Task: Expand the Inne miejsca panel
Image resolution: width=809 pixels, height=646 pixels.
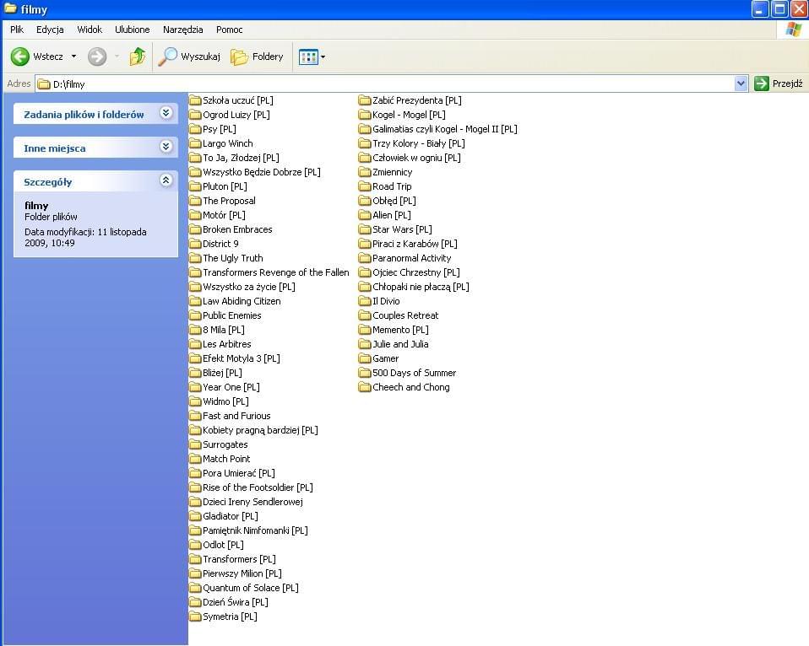Action: point(166,148)
